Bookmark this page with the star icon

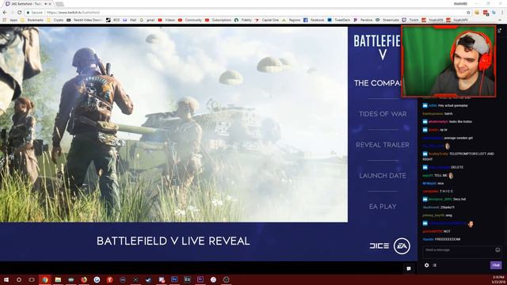click(468, 13)
